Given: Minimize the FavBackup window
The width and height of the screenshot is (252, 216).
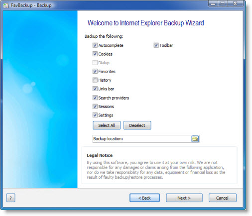Looking at the screenshot, I should 213,3.
